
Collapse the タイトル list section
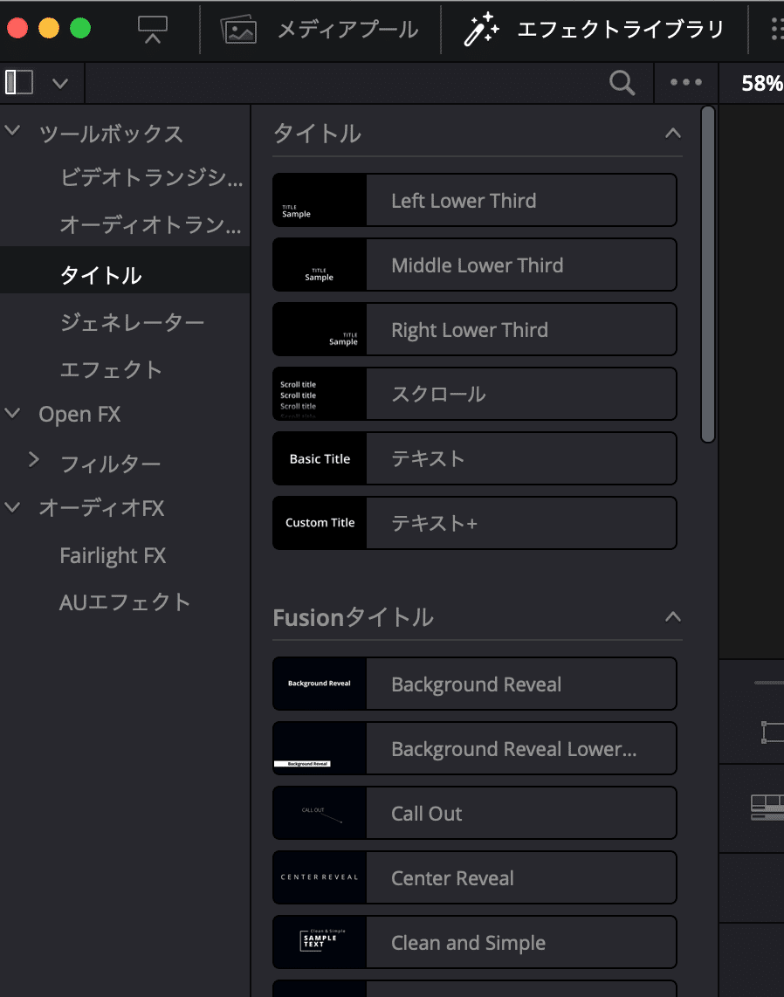click(673, 134)
